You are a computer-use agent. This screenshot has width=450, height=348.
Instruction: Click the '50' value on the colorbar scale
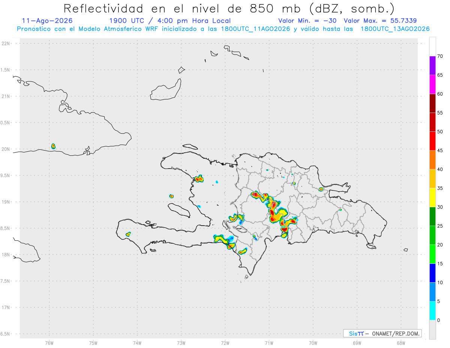pyautogui.click(x=440, y=132)
